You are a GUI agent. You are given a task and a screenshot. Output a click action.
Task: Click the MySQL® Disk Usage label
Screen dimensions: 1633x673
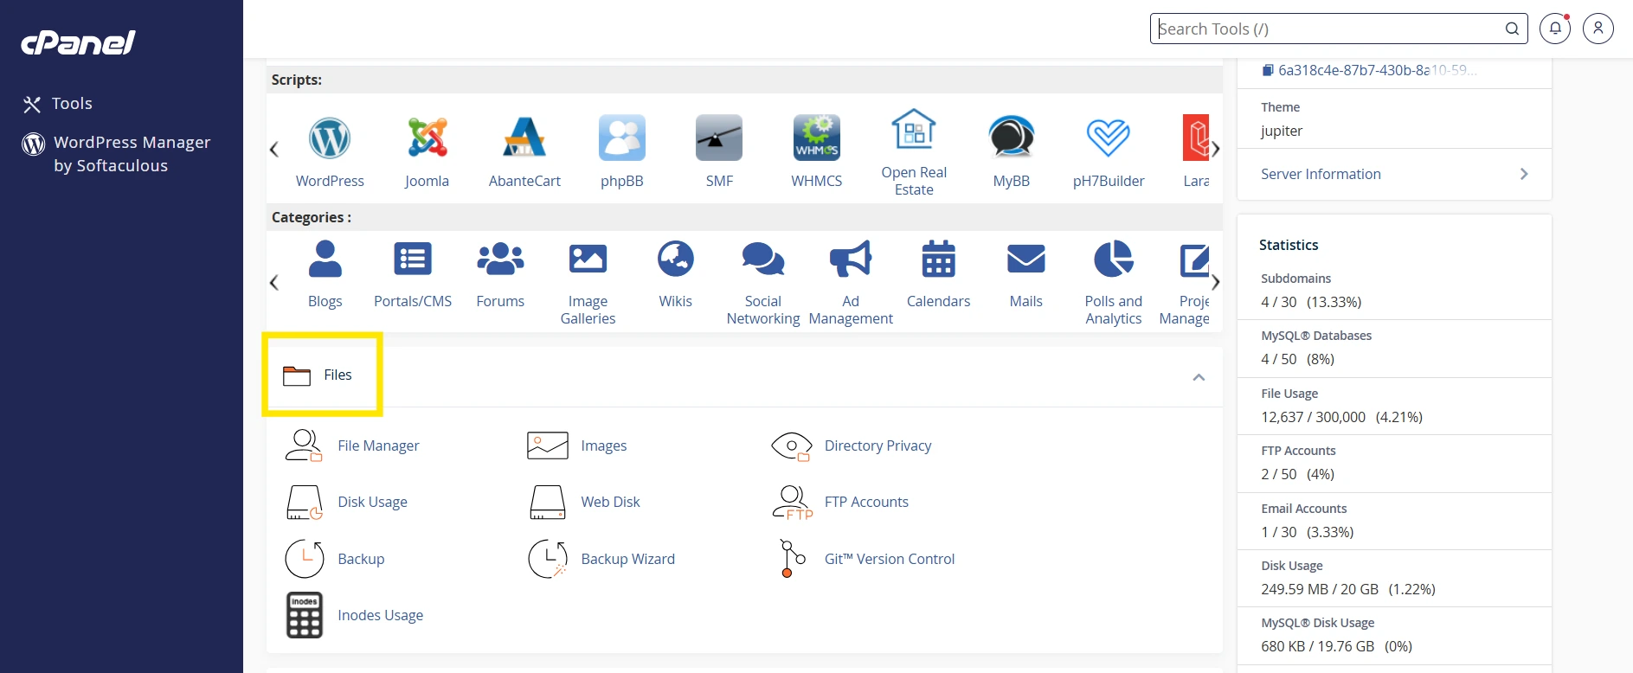click(x=1317, y=623)
